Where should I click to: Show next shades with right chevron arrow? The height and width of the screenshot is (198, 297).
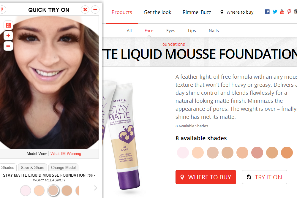tap(95, 188)
